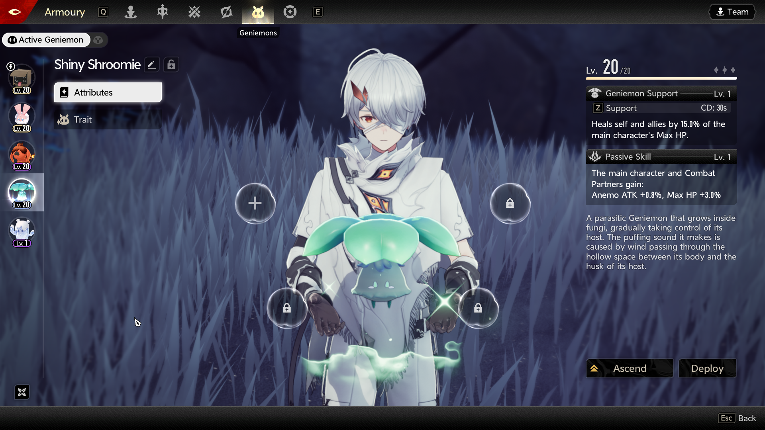Viewport: 765px width, 430px height.
Task: Select the Active Geniemon toggle pill
Action: 46,40
